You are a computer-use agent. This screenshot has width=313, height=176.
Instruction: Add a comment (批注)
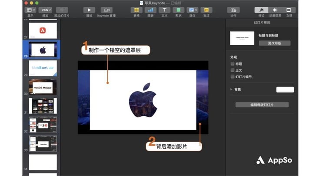pyautogui.click(x=206, y=10)
